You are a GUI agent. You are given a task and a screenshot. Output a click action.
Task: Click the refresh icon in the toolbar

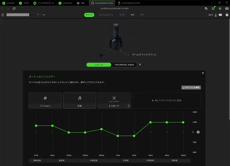point(14,9)
